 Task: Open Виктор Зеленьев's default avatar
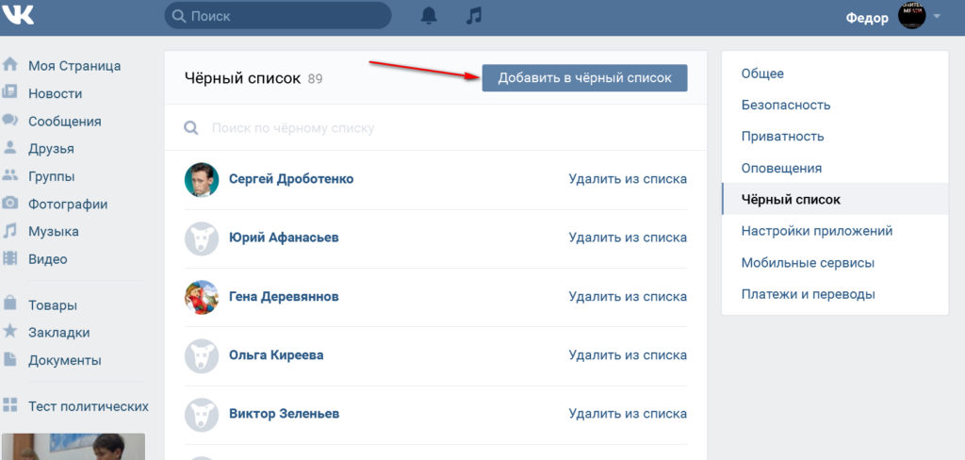pos(202,415)
